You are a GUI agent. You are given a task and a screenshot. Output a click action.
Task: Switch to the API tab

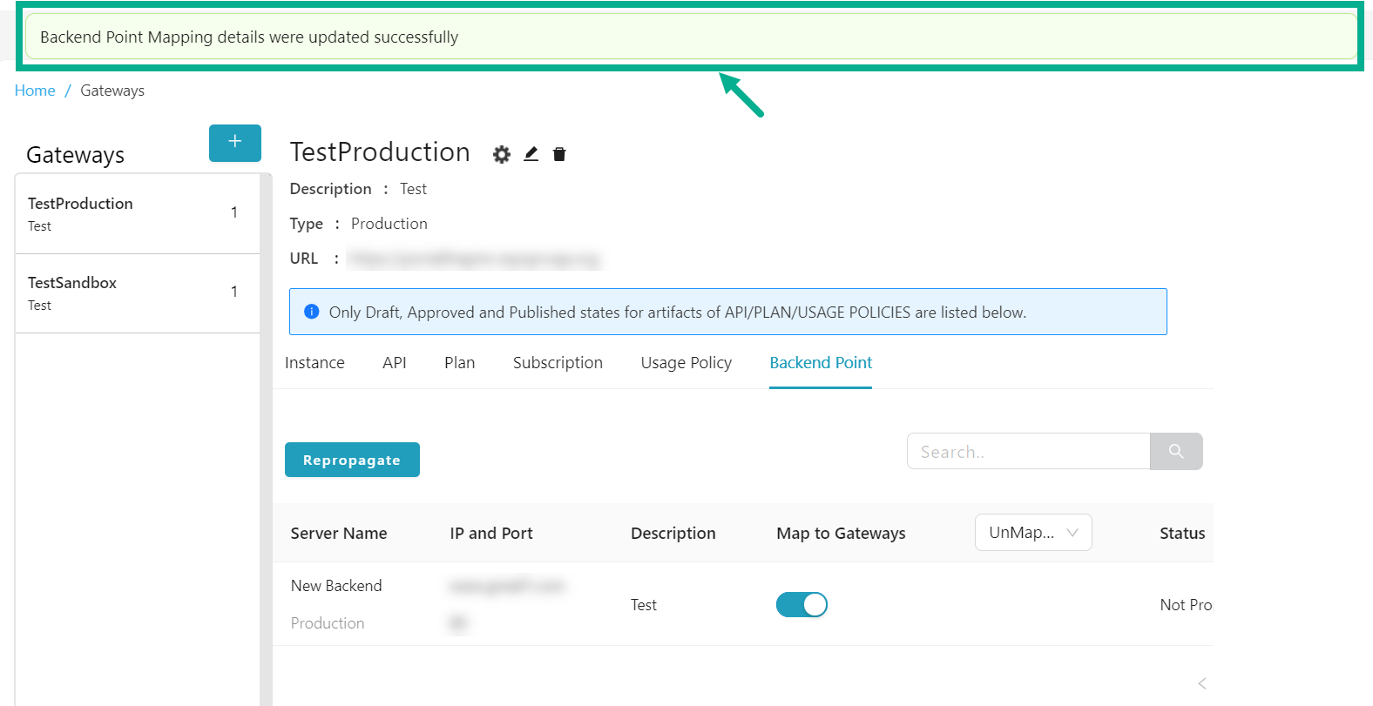pyautogui.click(x=395, y=363)
